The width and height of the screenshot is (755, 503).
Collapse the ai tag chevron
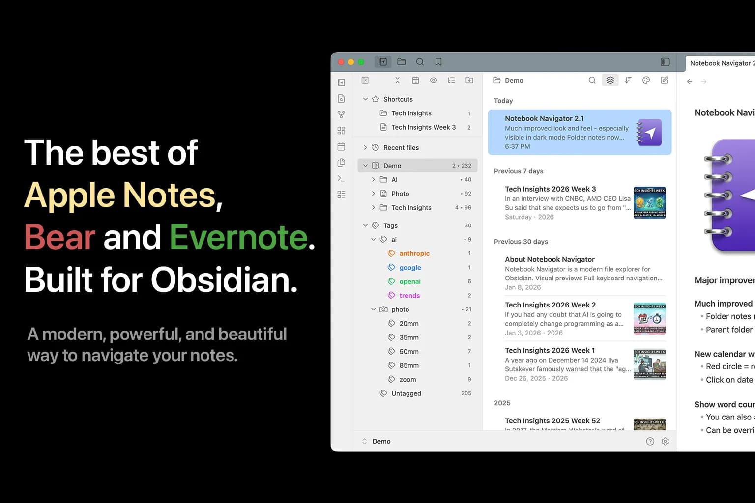pos(374,240)
